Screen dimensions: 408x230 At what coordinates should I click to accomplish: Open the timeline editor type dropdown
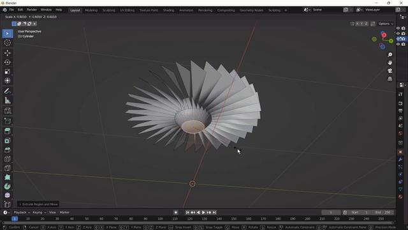tap(6, 213)
